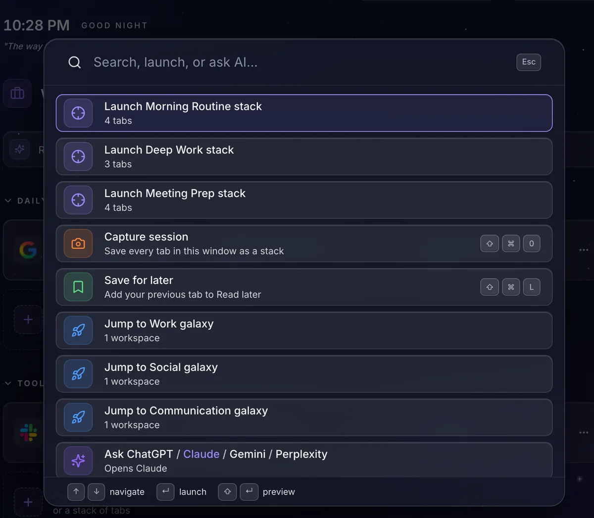Open Jump to Social galaxy
This screenshot has height=518, width=594.
pyautogui.click(x=304, y=374)
